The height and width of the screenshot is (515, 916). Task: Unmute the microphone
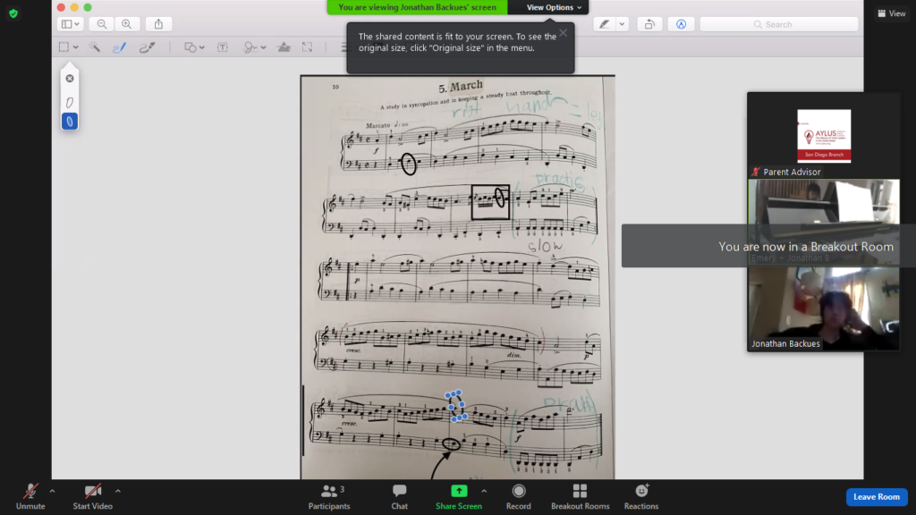30,497
